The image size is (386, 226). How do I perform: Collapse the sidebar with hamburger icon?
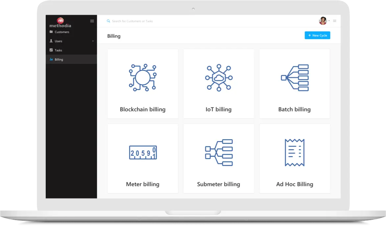[92, 21]
